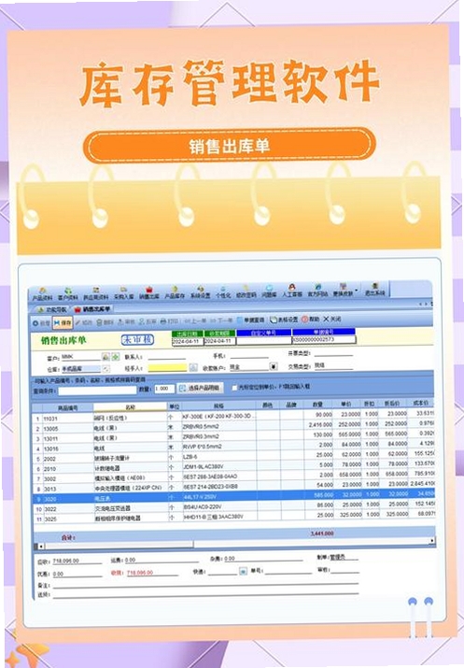The image size is (464, 668).
Task: Click the 数量 quantity input
Action: click(164, 389)
